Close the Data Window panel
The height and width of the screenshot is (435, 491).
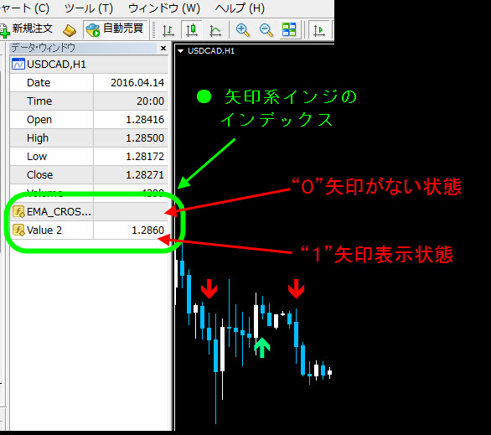click(x=163, y=49)
